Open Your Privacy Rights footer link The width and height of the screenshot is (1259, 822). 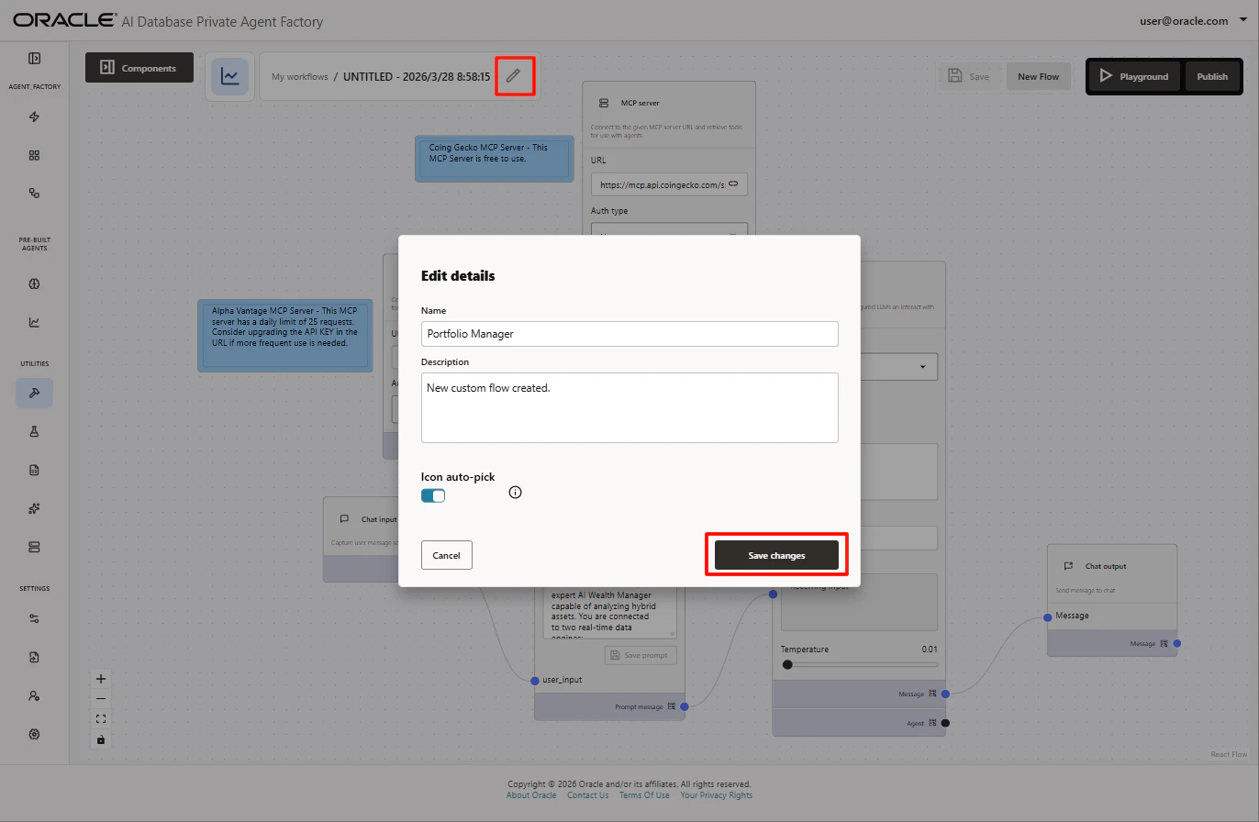point(716,795)
